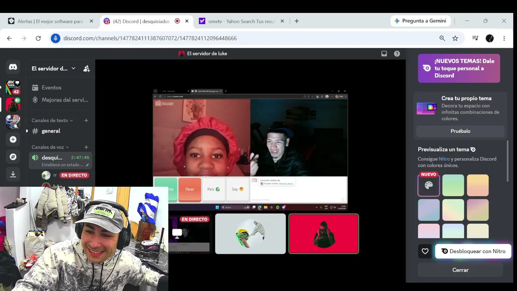Viewport: 517px width, 291px height.
Task: Create a new text channel plus icon
Action: click(x=86, y=120)
